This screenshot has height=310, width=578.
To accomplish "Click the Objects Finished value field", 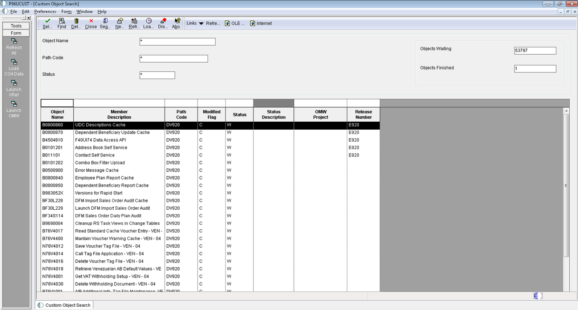I will [535, 68].
